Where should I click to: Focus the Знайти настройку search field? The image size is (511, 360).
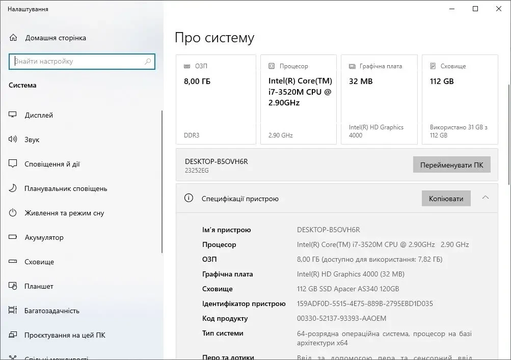pyautogui.click(x=82, y=61)
